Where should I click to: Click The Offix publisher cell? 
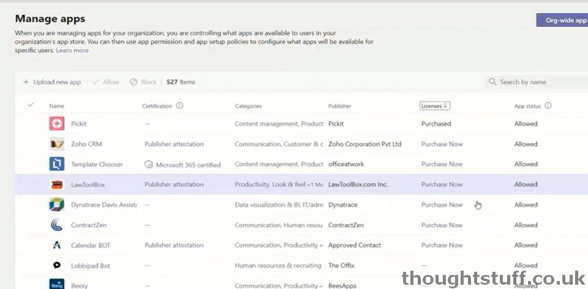coord(341,265)
